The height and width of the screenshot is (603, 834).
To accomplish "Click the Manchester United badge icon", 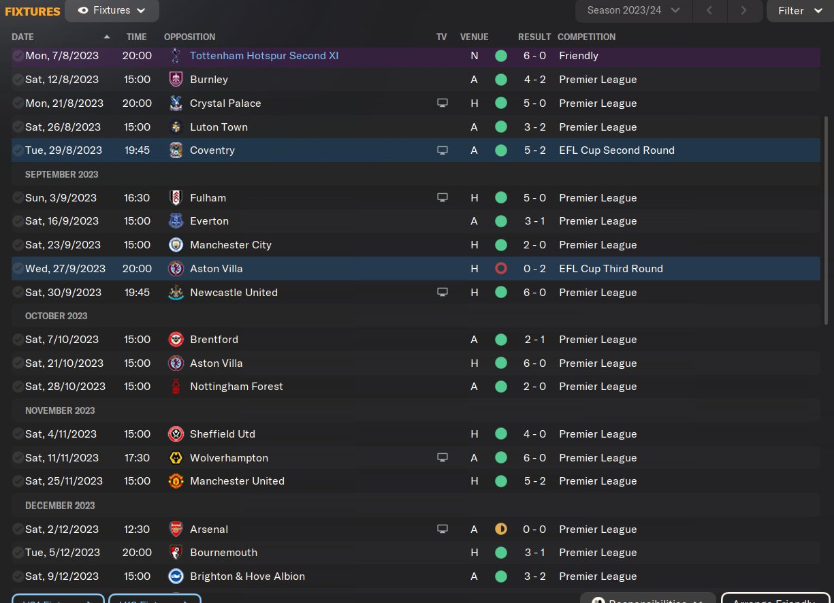I will click(x=176, y=481).
